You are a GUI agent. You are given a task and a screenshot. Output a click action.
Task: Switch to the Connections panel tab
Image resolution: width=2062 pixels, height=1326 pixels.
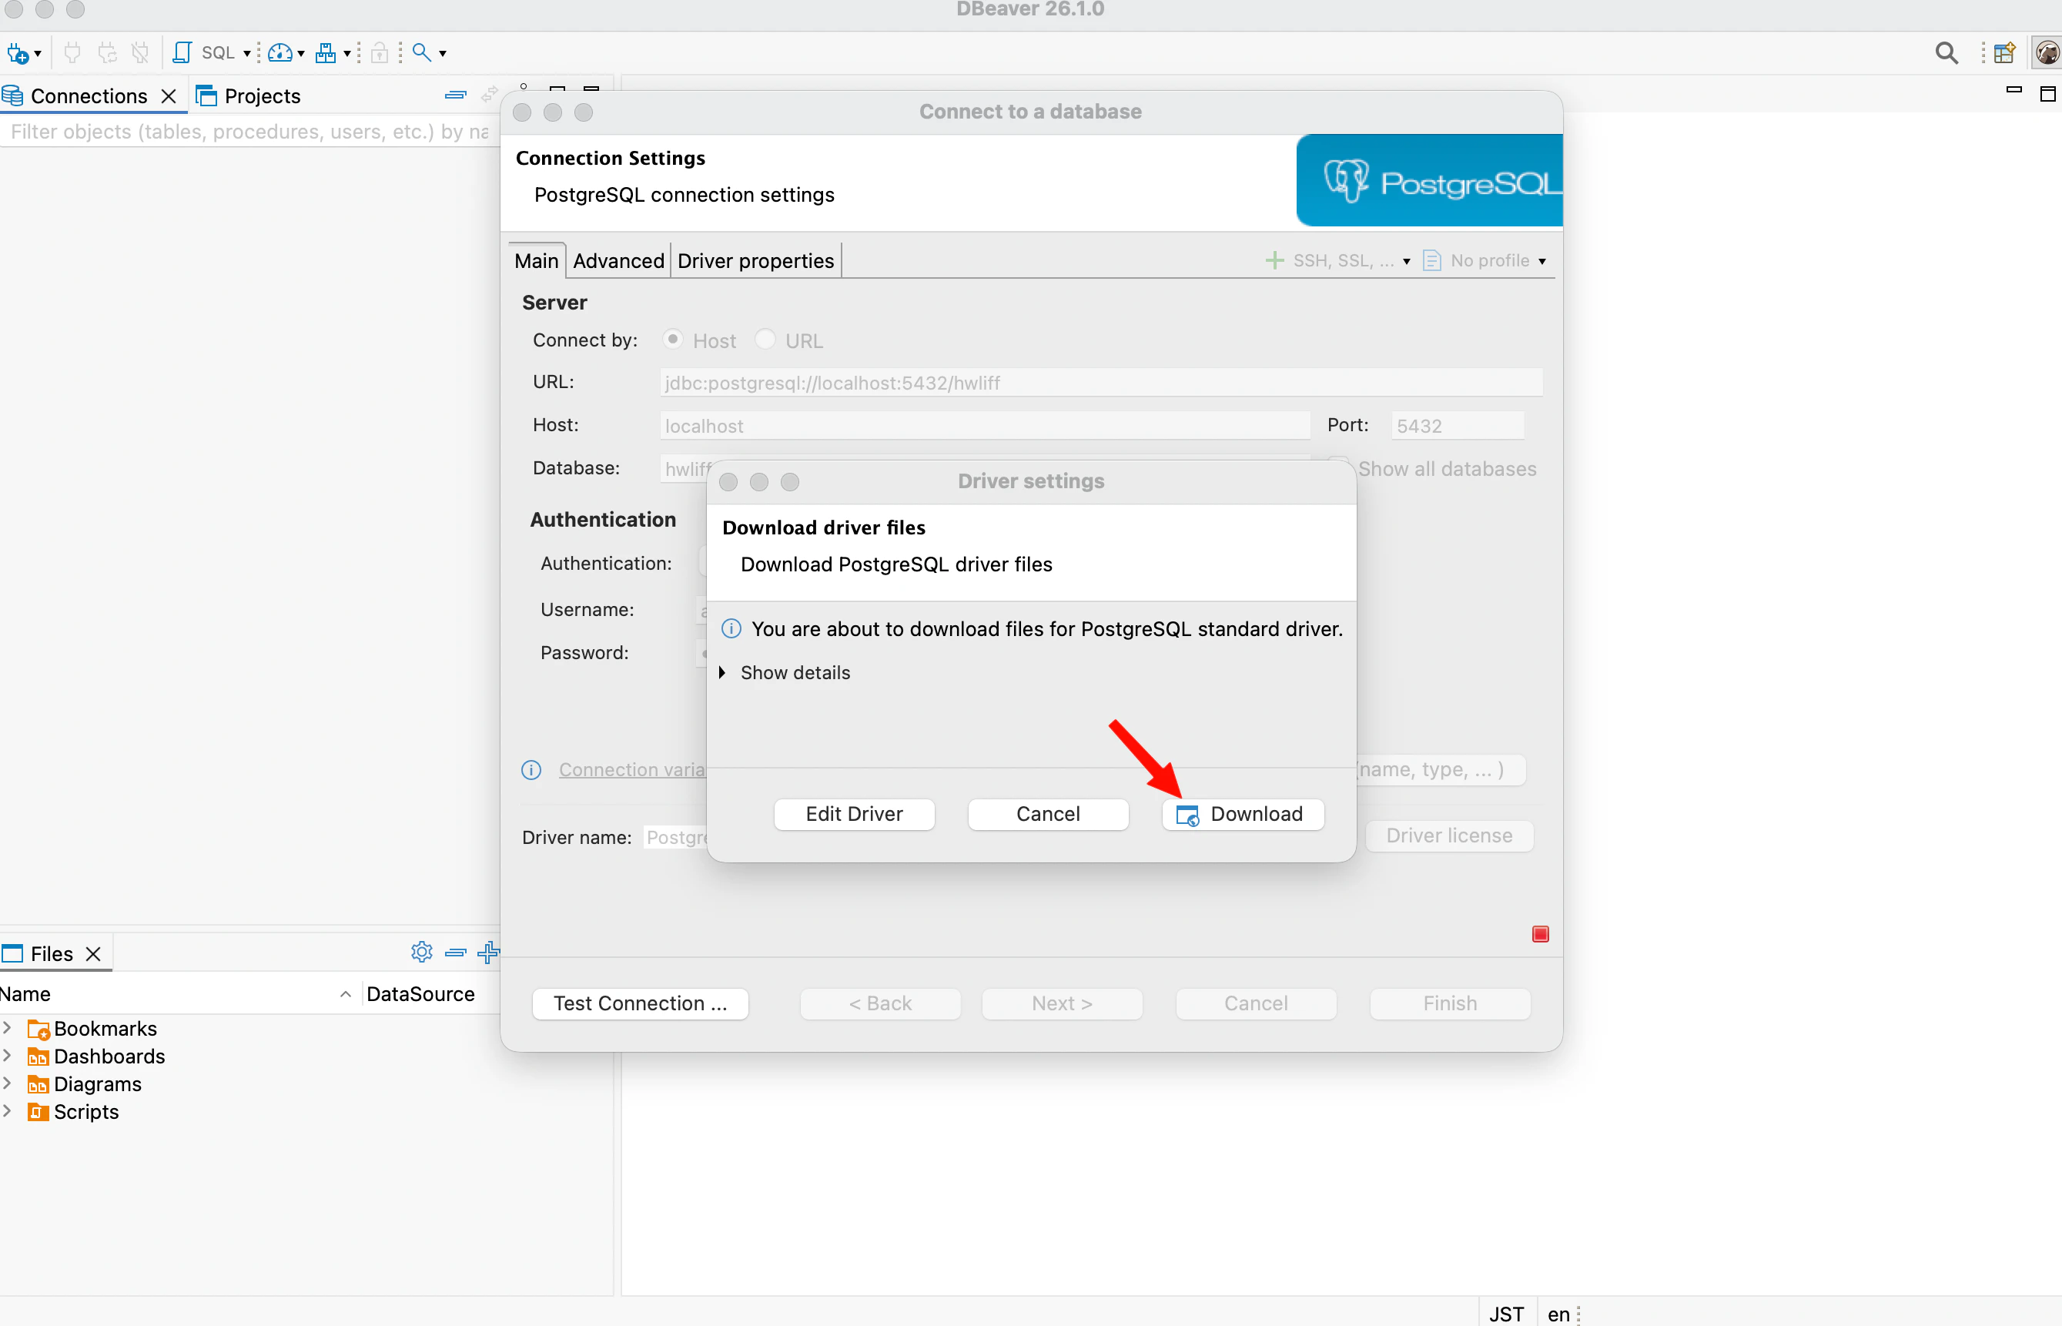(89, 95)
